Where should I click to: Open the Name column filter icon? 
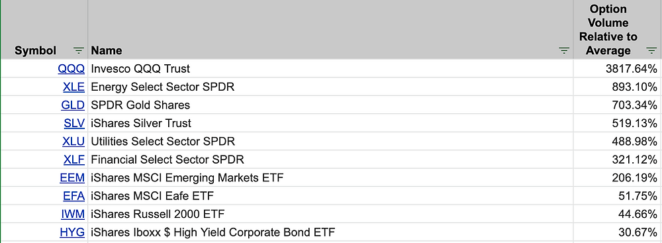tap(564, 51)
